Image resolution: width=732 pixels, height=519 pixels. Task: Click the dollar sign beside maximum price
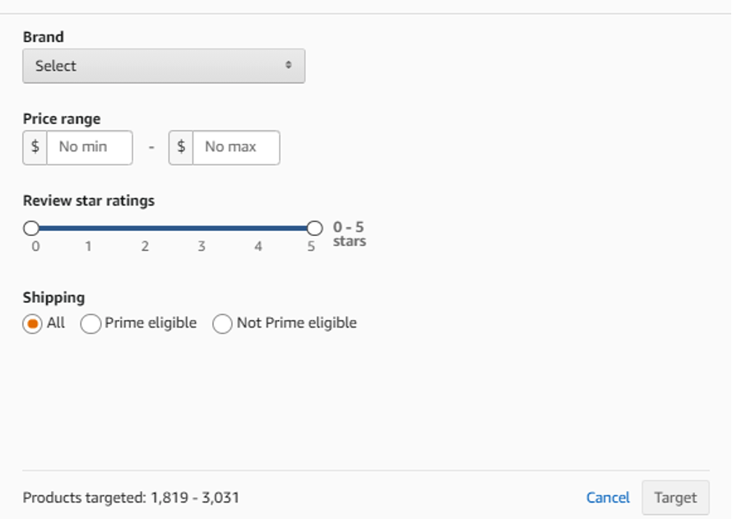tap(183, 147)
